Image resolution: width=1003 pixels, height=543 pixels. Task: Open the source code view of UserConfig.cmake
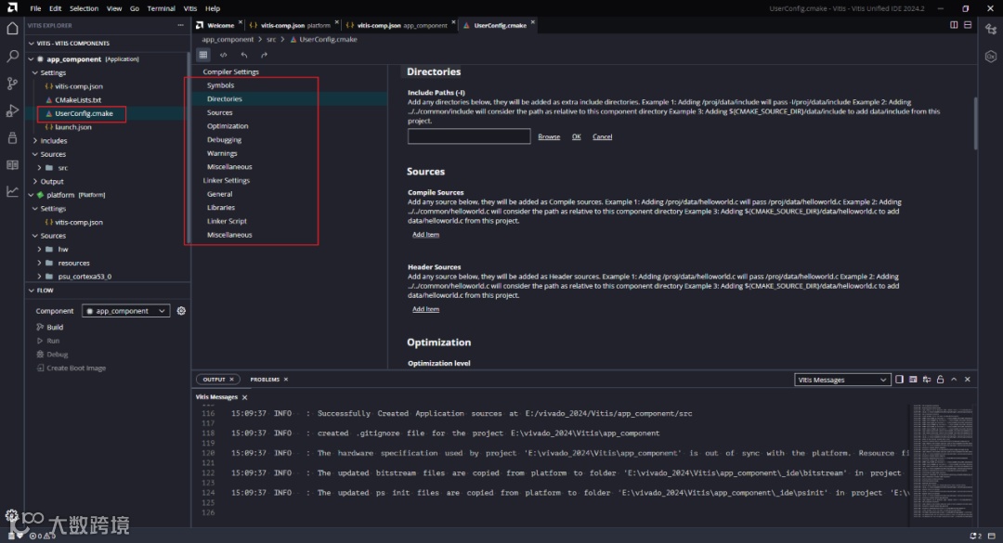(223, 55)
